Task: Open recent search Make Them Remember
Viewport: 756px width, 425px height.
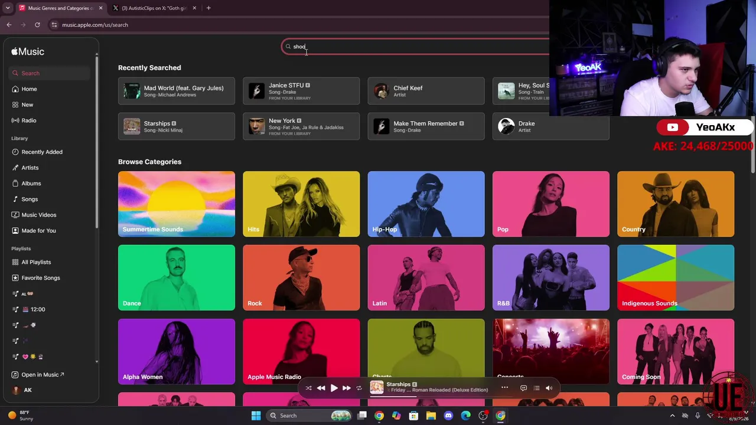Action: click(426, 126)
